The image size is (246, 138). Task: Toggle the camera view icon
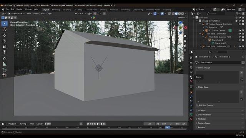pos(185,46)
